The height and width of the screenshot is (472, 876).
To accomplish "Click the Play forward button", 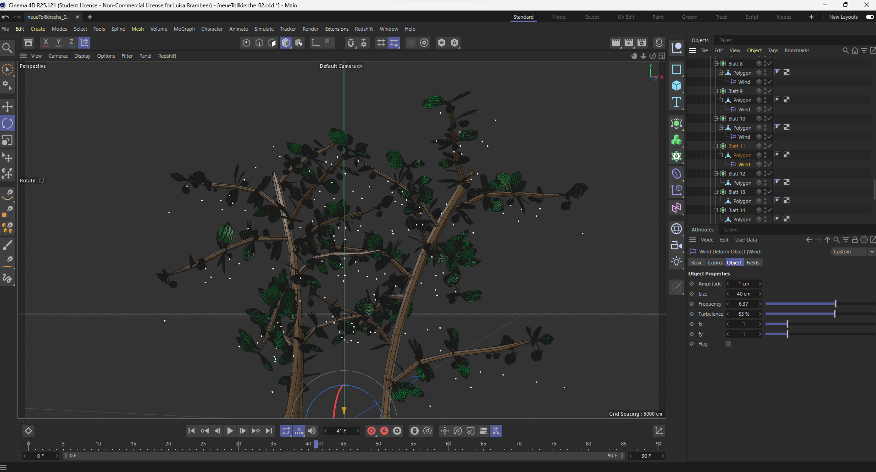I will point(230,431).
